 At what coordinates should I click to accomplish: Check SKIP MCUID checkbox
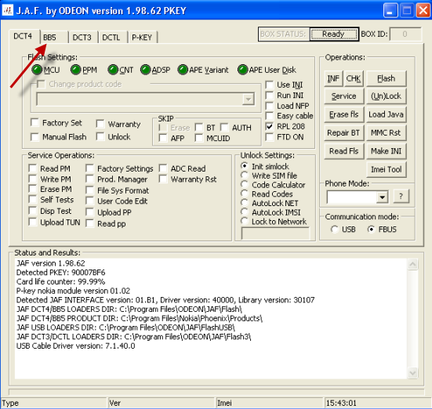click(x=198, y=138)
